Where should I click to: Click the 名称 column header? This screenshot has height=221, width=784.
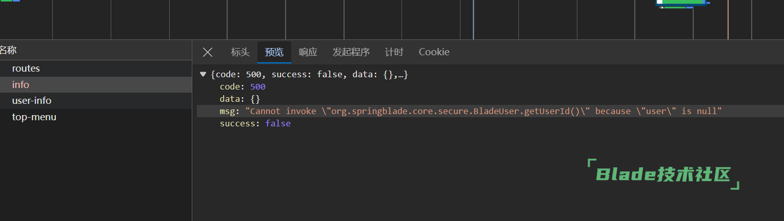pos(8,50)
